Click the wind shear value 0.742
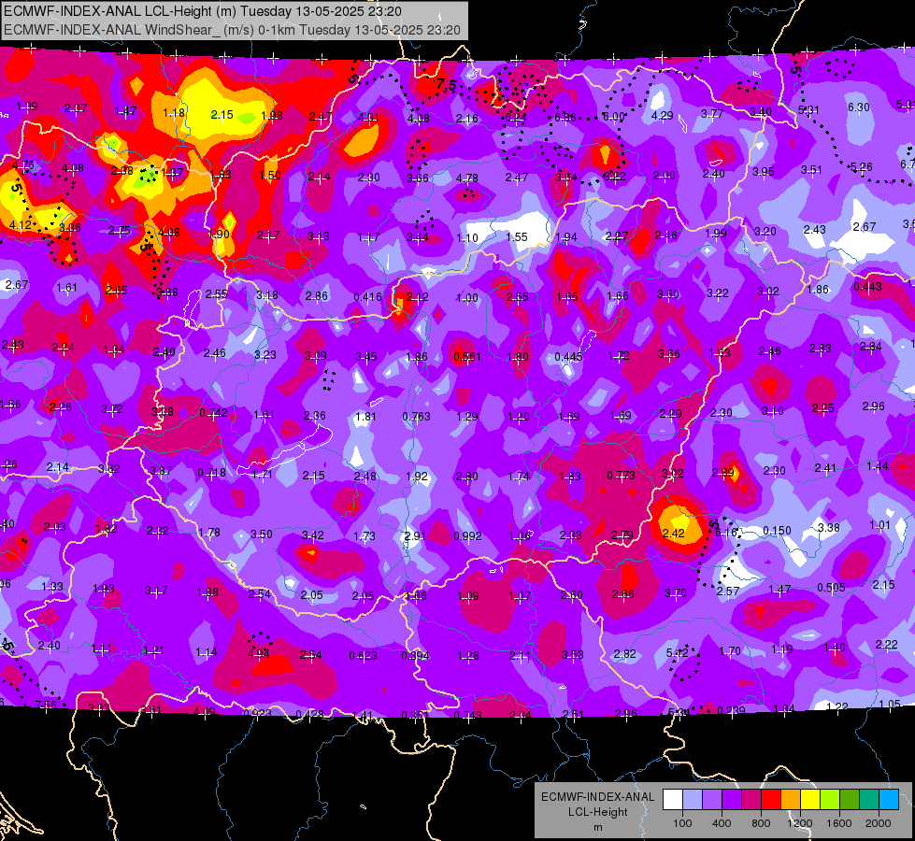Screen dimensions: 915x841 point(214,413)
